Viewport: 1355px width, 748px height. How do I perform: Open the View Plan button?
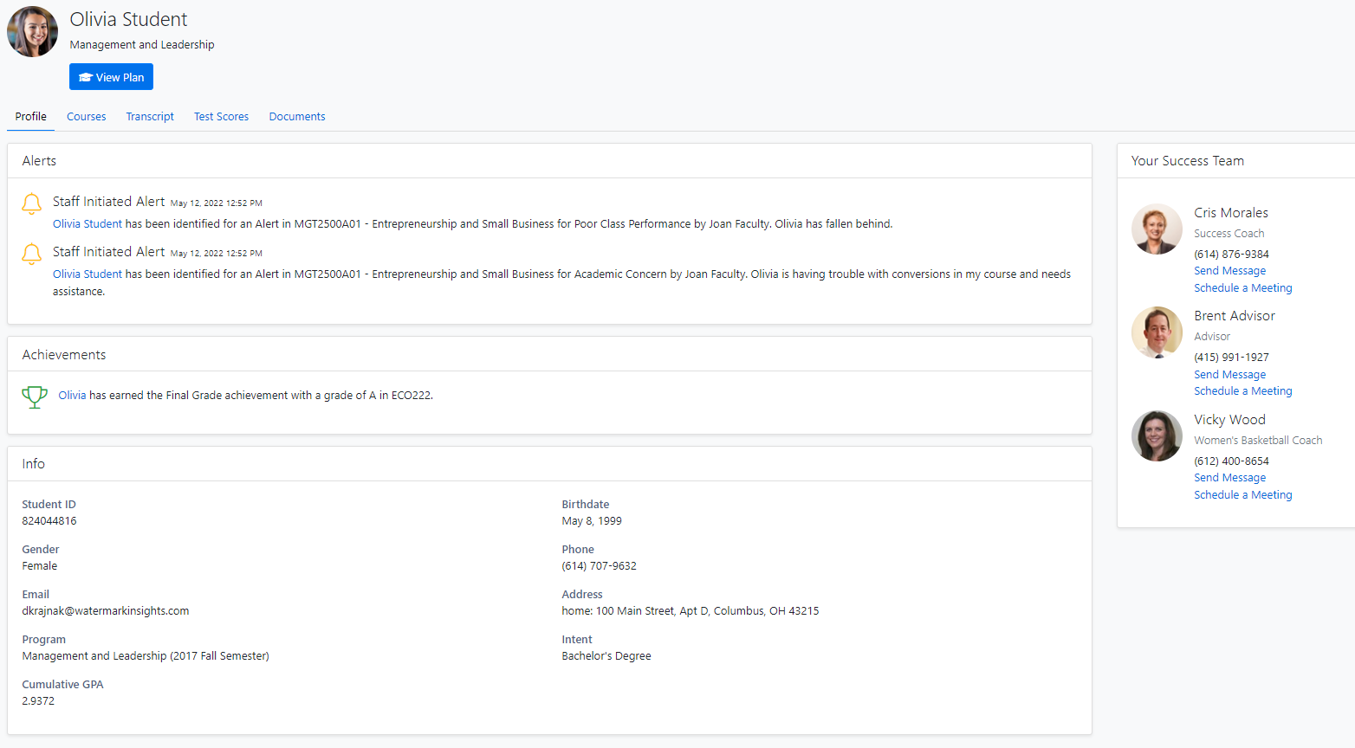coord(111,77)
